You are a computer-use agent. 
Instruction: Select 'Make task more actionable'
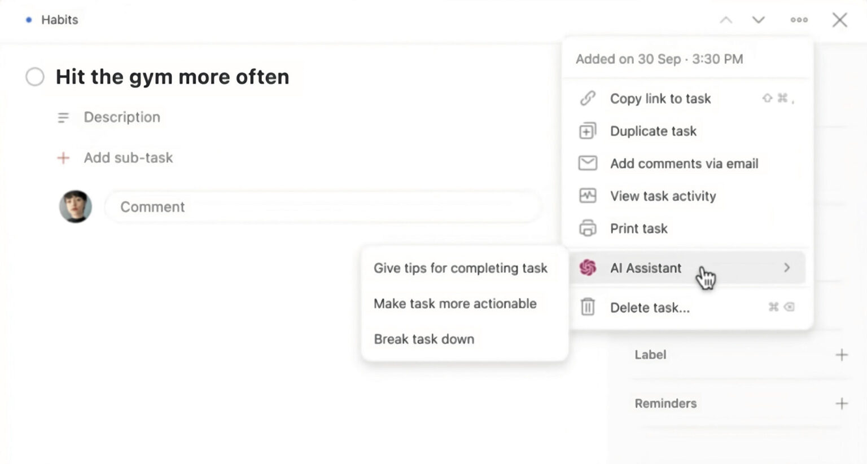[x=455, y=303]
